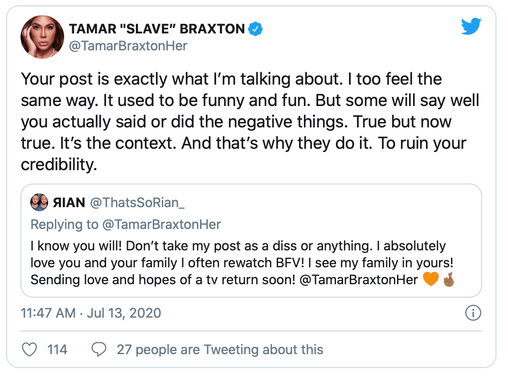This screenshot has height=376, width=508.
Task: Click the Twitter bird logo
Action: 471,28
